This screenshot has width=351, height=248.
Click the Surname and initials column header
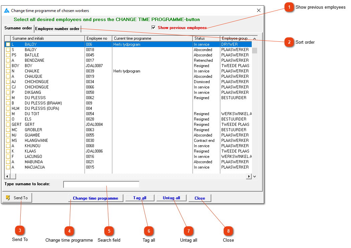[x=47, y=38]
